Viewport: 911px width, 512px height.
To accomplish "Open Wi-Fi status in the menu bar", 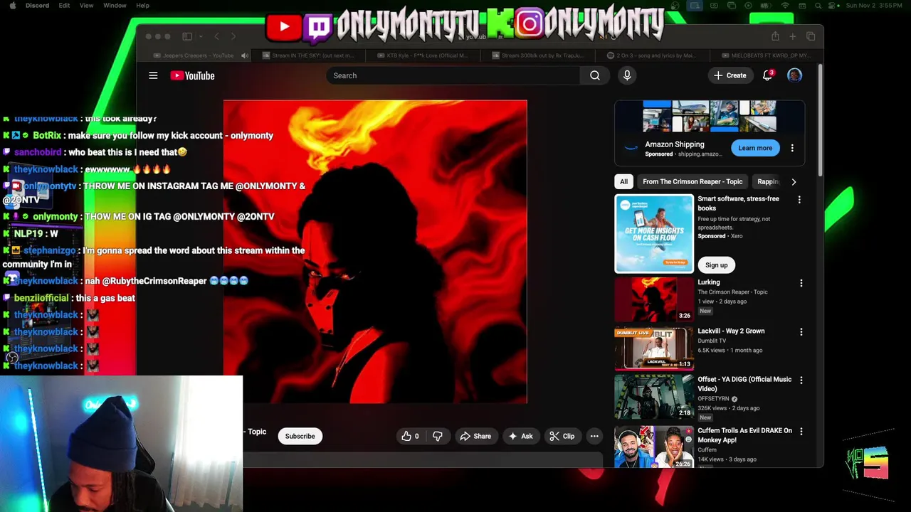I will point(786,6).
